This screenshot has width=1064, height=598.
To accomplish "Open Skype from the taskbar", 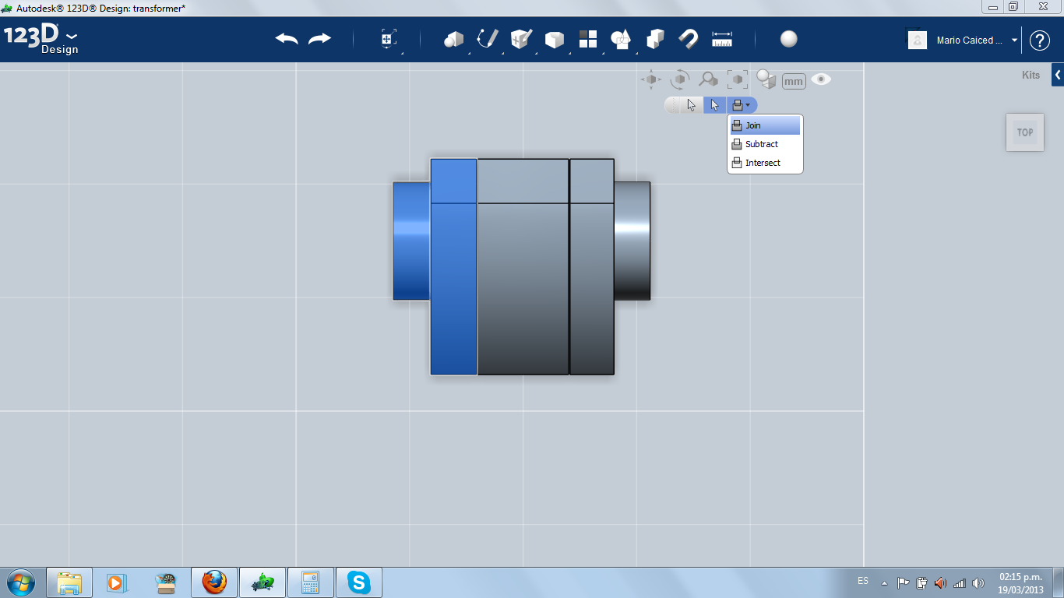I will 358,582.
